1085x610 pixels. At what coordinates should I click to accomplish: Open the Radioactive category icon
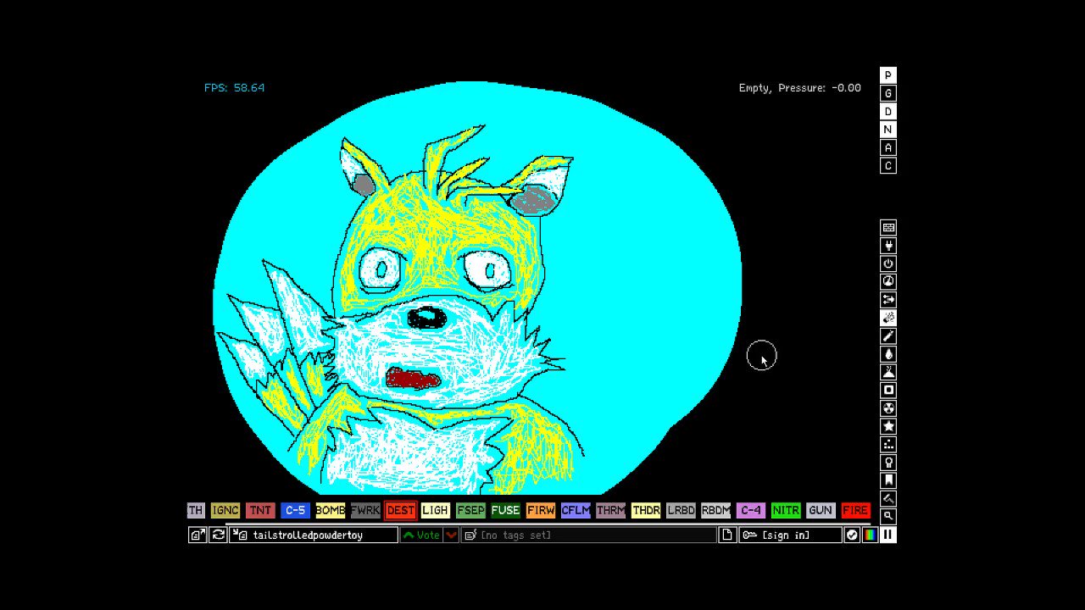point(888,408)
